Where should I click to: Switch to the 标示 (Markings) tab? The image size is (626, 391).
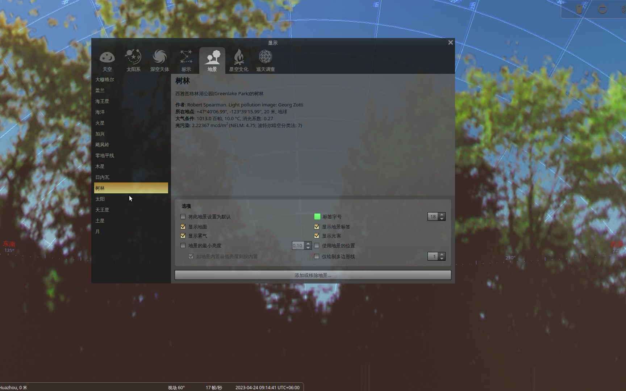[x=186, y=60]
